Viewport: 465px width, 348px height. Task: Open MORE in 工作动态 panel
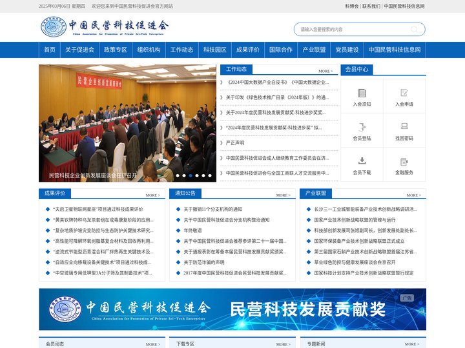[325, 71]
